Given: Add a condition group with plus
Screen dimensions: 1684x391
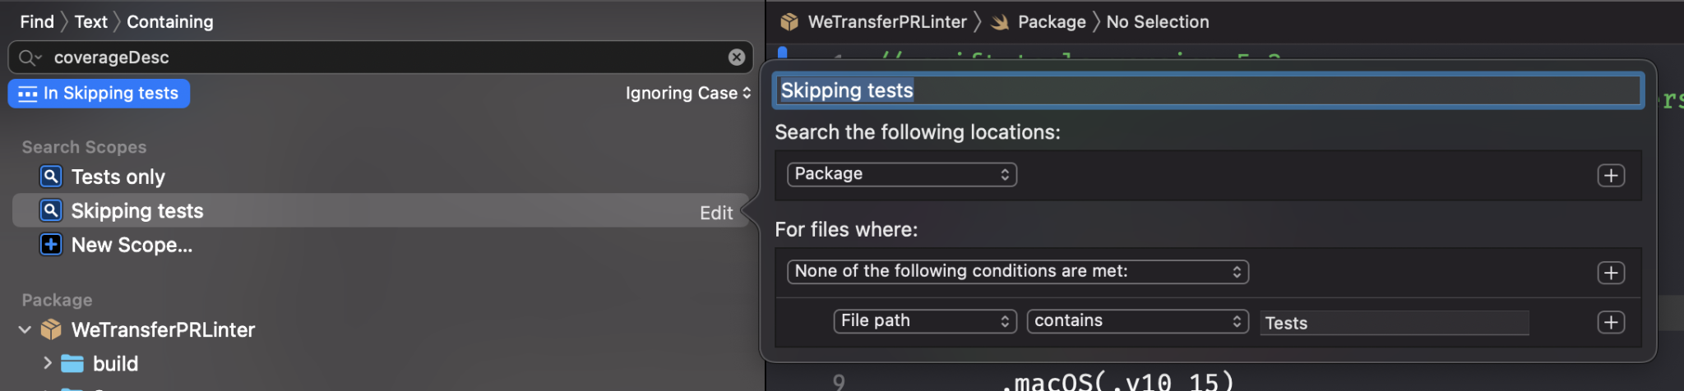Looking at the screenshot, I should [x=1611, y=273].
